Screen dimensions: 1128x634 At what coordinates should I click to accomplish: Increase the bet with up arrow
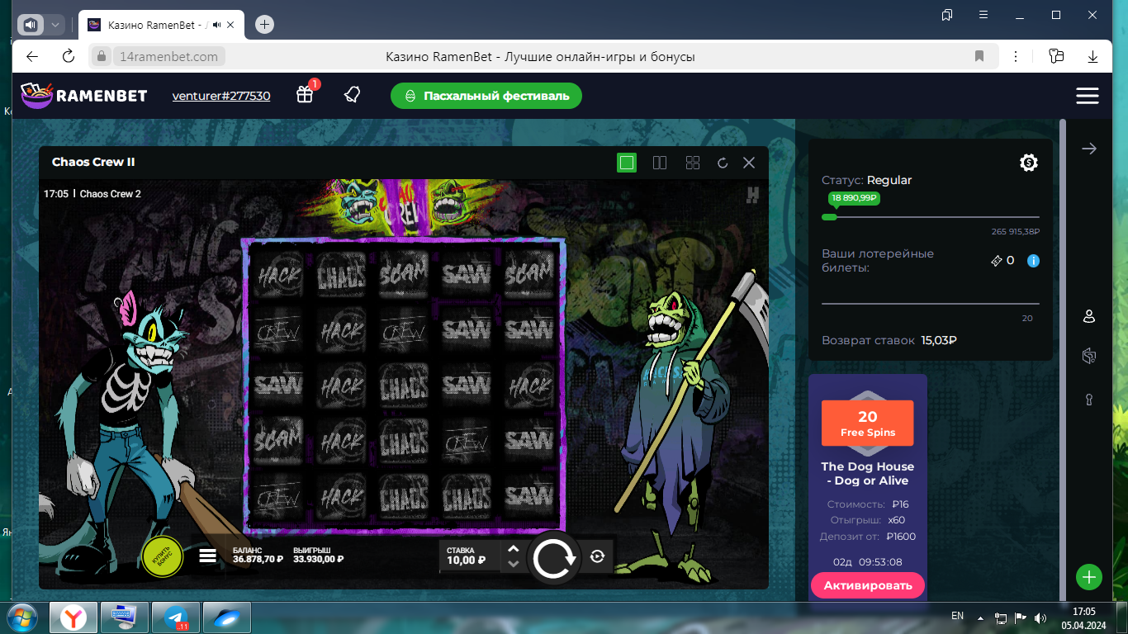coord(513,548)
